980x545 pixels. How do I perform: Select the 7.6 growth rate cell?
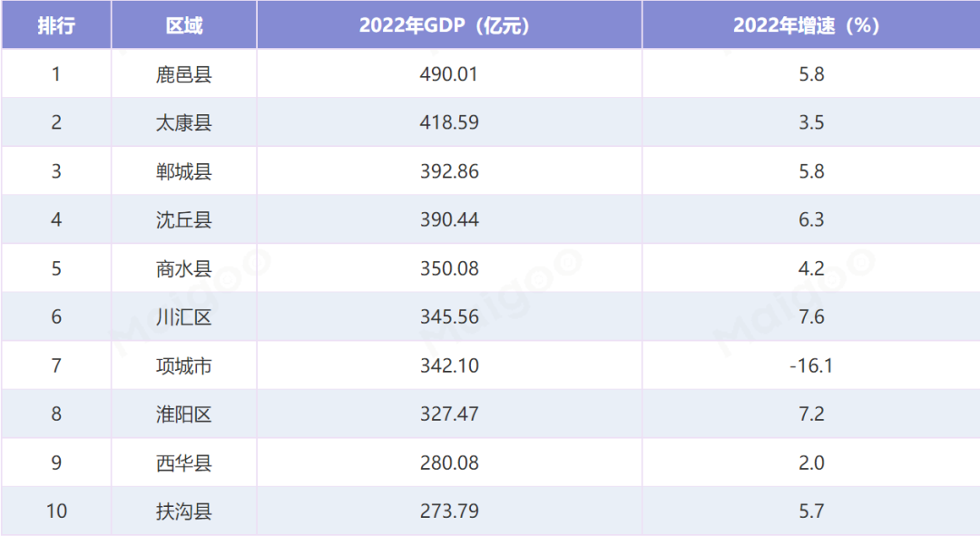[x=810, y=317]
